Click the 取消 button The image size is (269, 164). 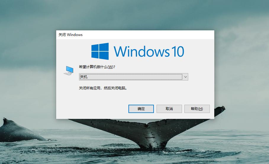point(169,109)
